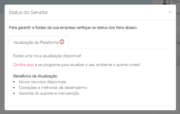Open the Confira aqui link
Image resolution: width=180 pixels, height=114 pixels.
24,65
